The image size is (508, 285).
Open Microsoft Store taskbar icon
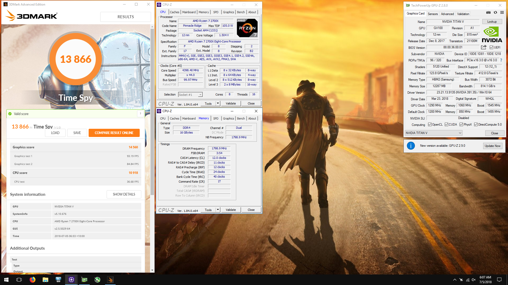(58, 280)
